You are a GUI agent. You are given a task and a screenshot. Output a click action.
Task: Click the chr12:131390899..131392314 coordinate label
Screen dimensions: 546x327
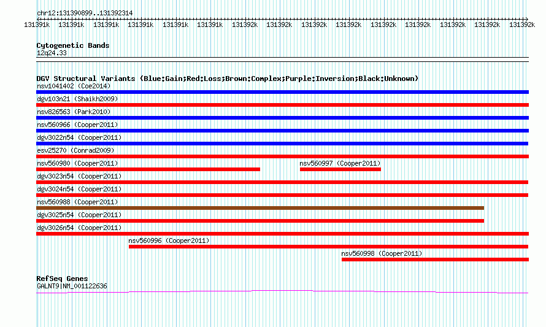point(85,13)
